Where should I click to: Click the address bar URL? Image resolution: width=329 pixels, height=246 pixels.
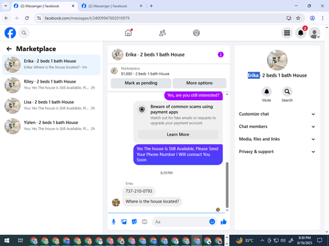tap(87, 18)
